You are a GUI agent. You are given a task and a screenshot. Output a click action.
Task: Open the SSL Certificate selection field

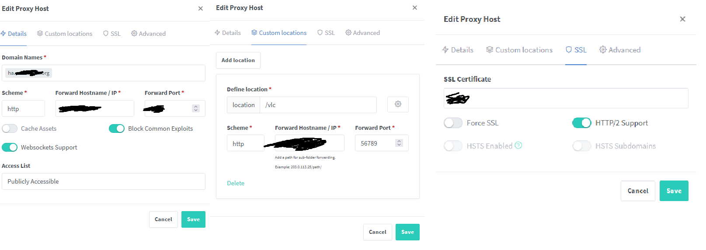pyautogui.click(x=566, y=98)
